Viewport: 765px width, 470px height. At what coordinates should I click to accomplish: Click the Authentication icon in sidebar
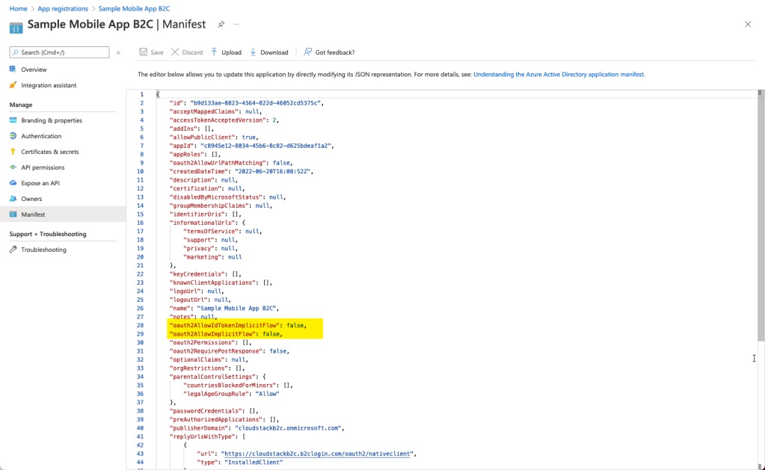click(x=13, y=135)
